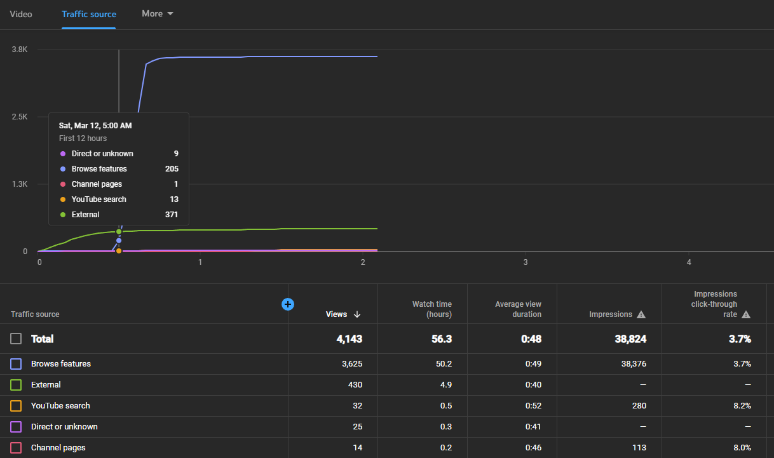Click the Browse features chart data point
Screen dimensions: 774x458
pos(119,241)
